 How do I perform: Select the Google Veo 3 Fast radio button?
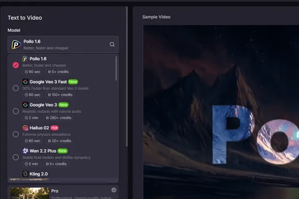(16, 88)
